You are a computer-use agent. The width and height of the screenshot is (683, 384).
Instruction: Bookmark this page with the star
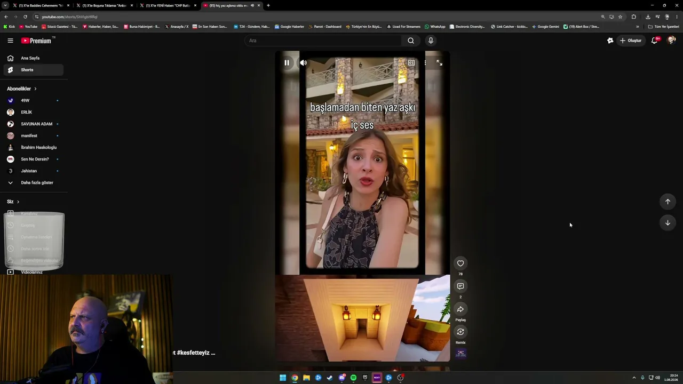620,17
